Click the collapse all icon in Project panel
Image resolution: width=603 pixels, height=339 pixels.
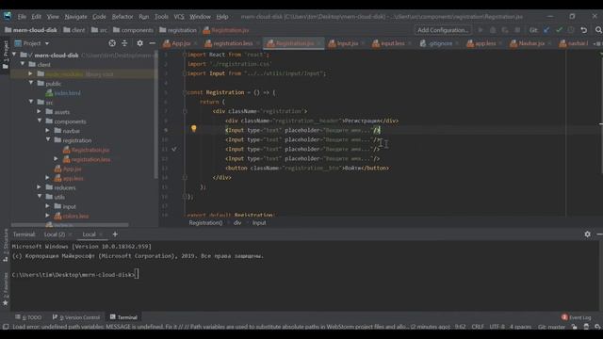(124, 43)
